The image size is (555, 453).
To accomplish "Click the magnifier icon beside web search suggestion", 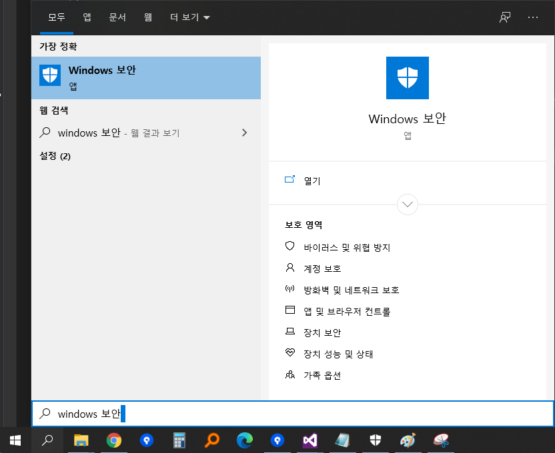I will 45,133.
